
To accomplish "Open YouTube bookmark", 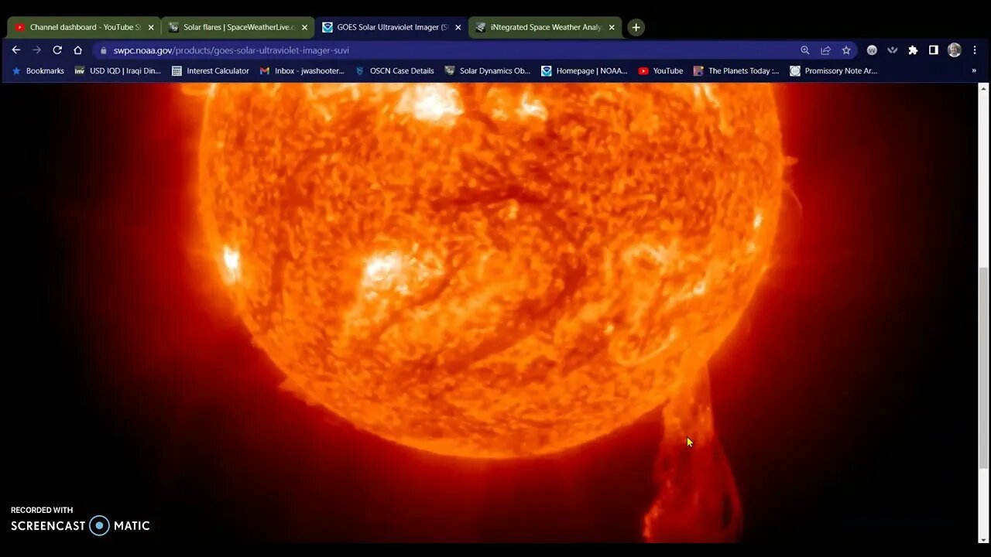I will click(660, 70).
